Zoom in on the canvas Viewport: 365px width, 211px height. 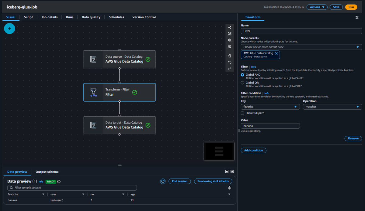point(230,40)
